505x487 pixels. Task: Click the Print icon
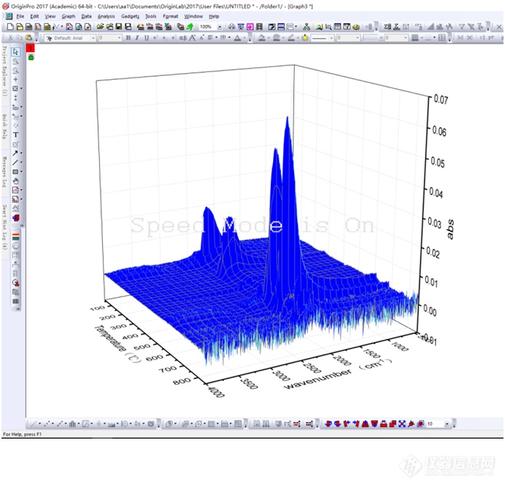(232, 27)
